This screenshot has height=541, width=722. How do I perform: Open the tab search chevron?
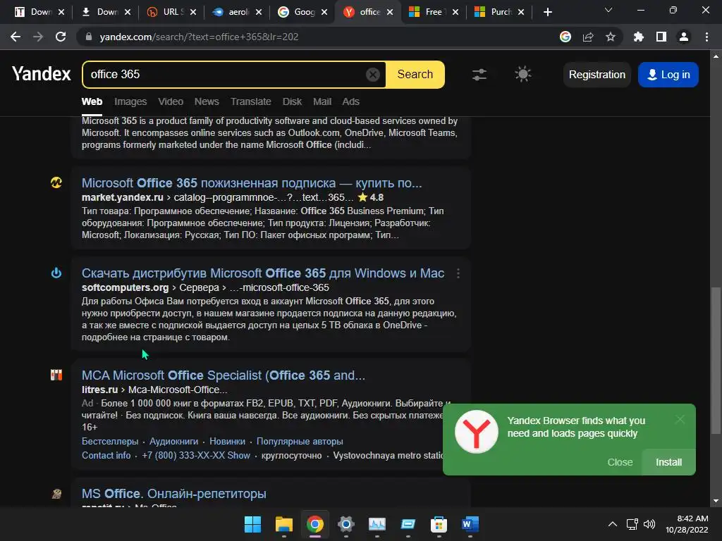point(608,10)
